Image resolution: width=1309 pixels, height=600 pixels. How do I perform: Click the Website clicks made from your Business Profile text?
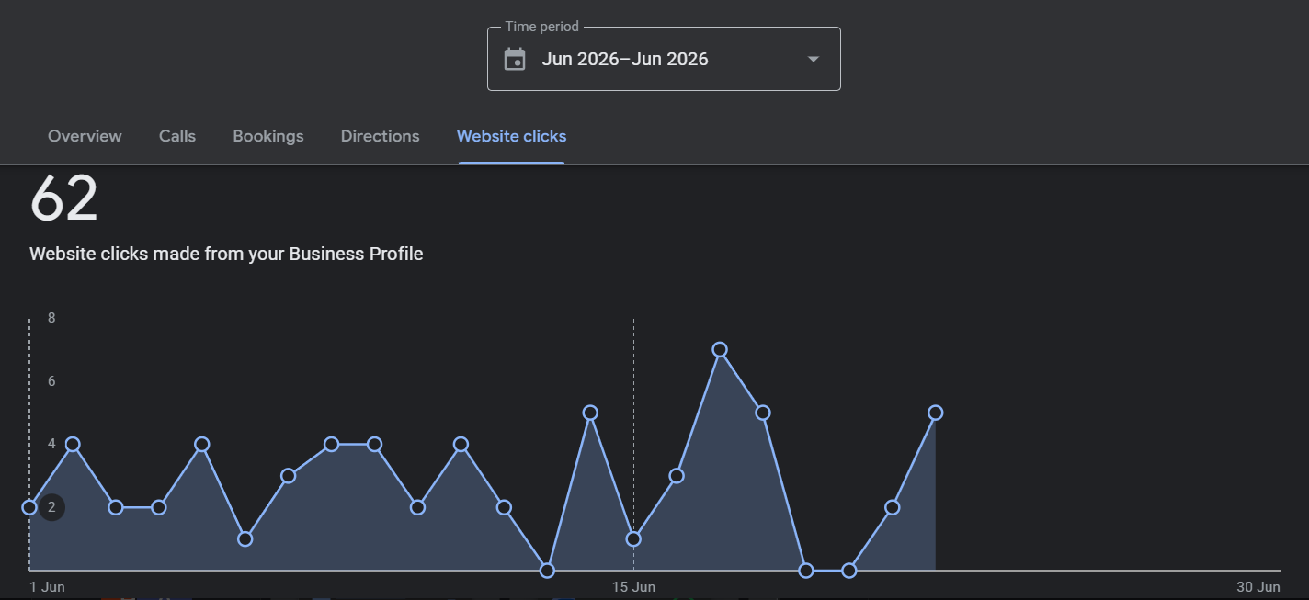pyautogui.click(x=226, y=254)
